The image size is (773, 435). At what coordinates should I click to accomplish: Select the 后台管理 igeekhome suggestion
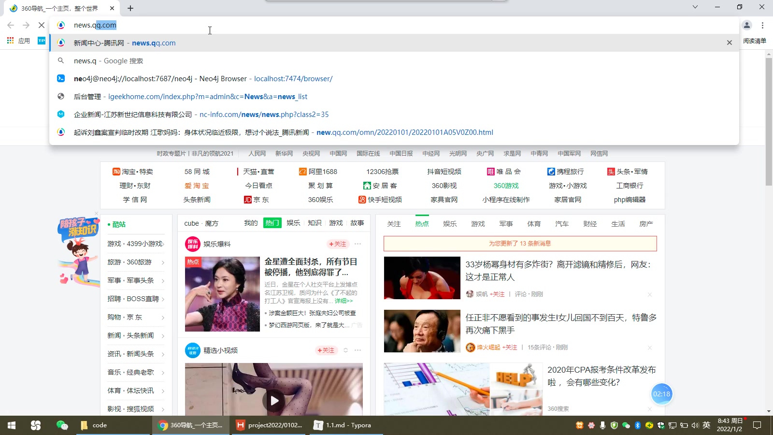[x=394, y=96]
